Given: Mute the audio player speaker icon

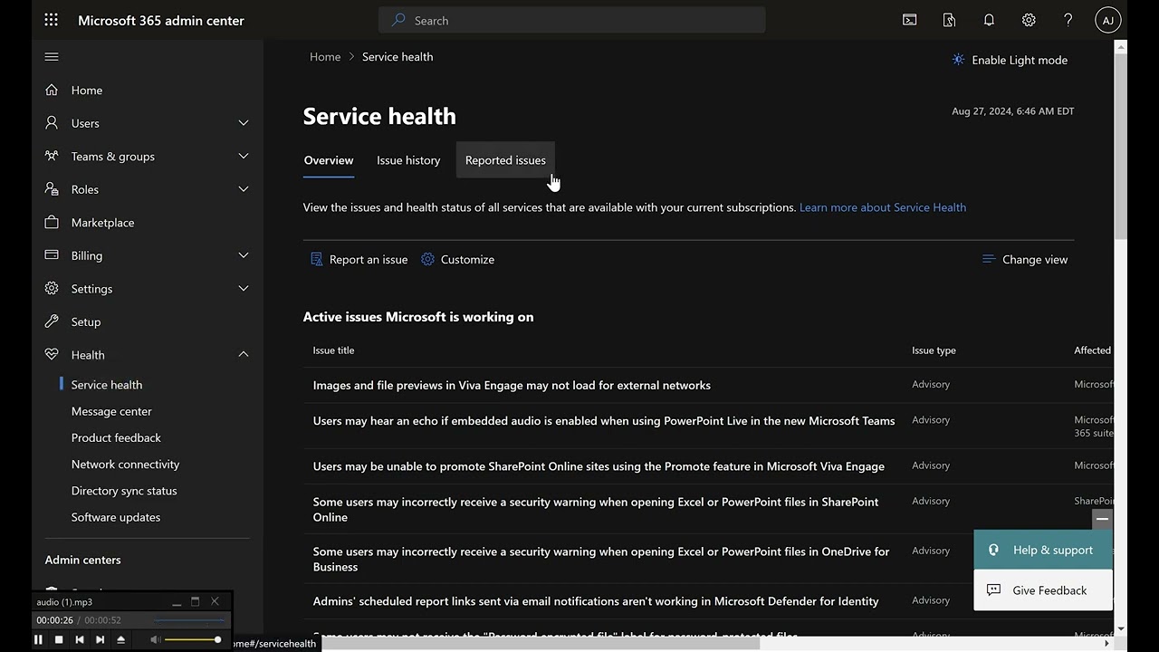Looking at the screenshot, I should [x=155, y=639].
